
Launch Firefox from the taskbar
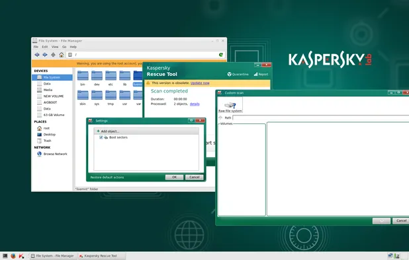pyautogui.click(x=13, y=256)
